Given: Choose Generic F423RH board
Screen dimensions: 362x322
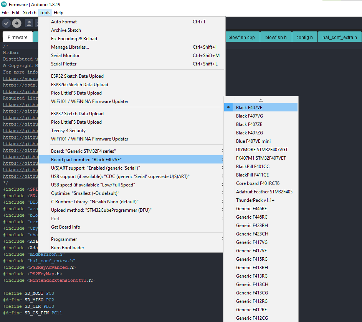Looking at the screenshot, I should coord(261,225).
